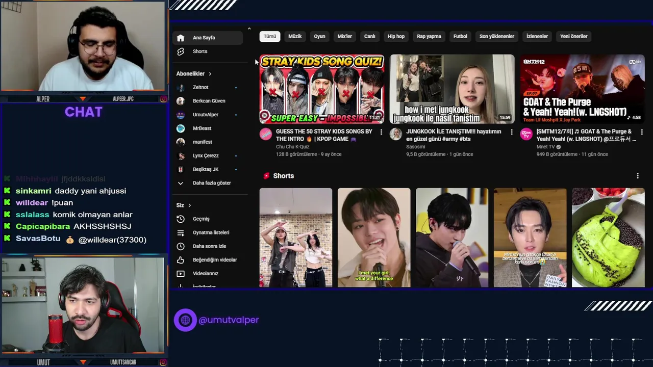Open GOAT & The Purge thumbnail
Screen dimensions: 653x367
(582, 89)
